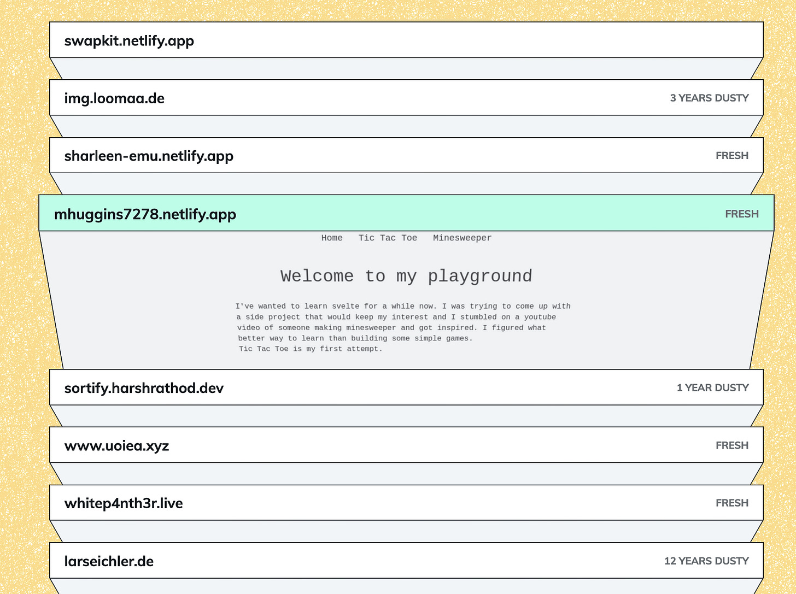Click Minesweeper in the preview nav
This screenshot has height=594, width=796.
coord(463,238)
